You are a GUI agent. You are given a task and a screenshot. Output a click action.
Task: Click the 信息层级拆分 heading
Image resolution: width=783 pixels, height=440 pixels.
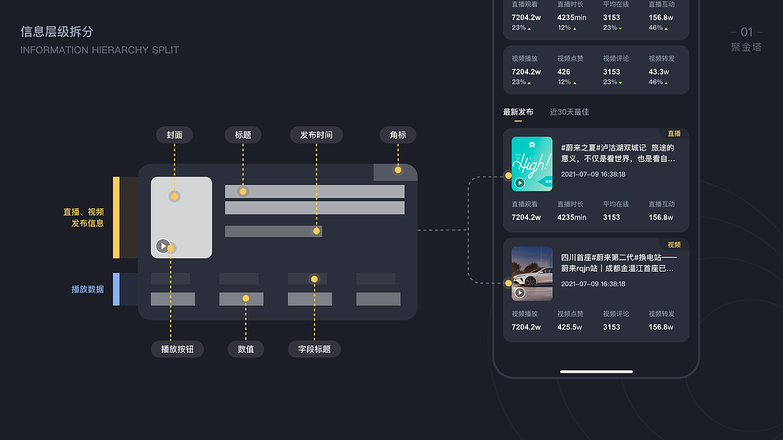[57, 32]
